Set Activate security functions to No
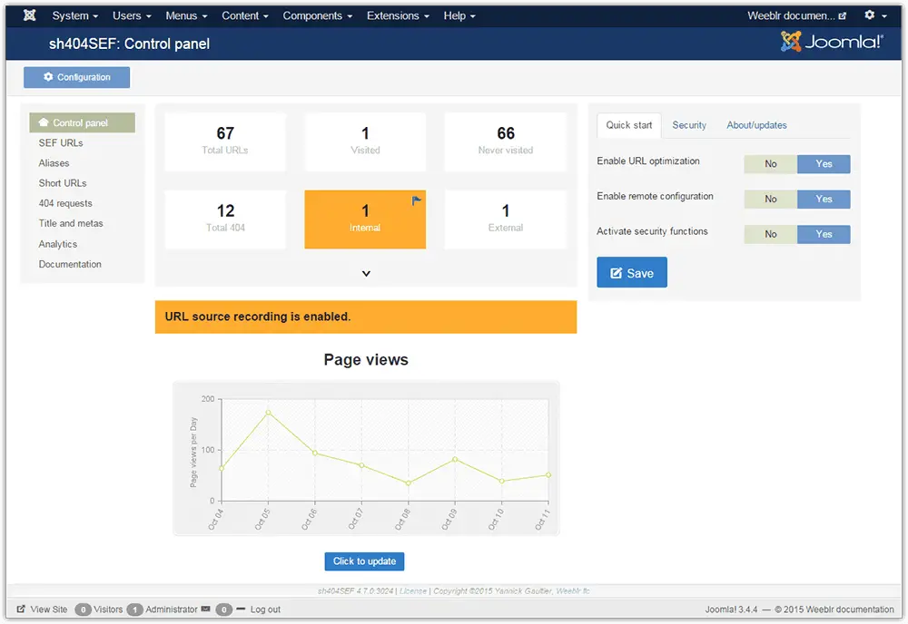 [770, 234]
